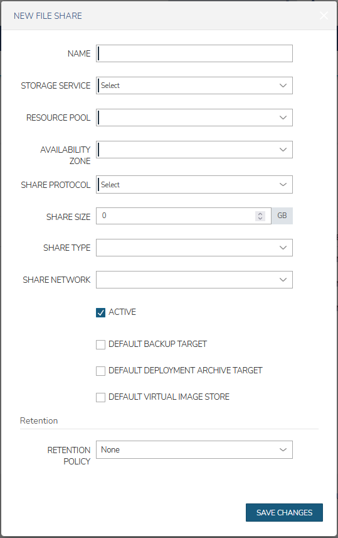Increase Share Size with up stepper arrow
The image size is (338, 538).
[x=260, y=214]
